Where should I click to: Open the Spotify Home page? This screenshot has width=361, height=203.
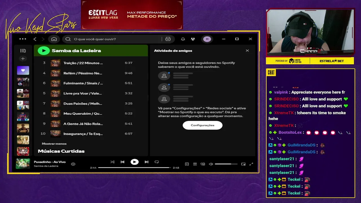point(54,39)
